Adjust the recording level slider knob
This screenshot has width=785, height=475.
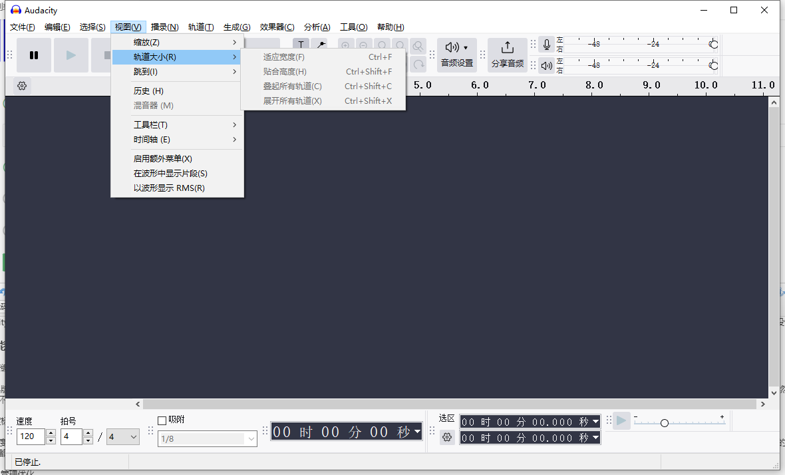coord(713,45)
